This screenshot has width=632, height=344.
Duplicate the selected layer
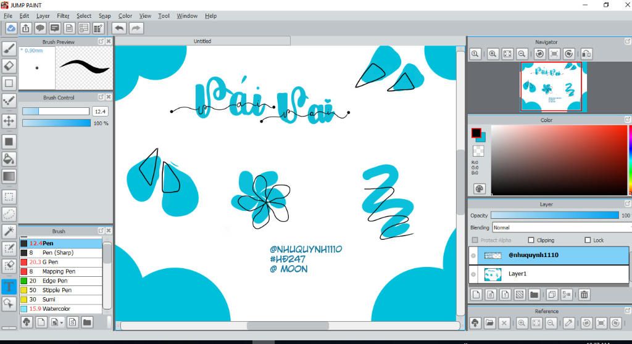[552, 295]
